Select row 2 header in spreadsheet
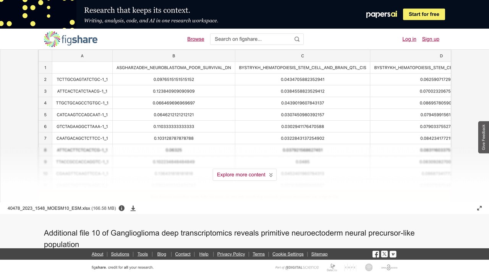The width and height of the screenshot is (489, 275). pos(45,79)
